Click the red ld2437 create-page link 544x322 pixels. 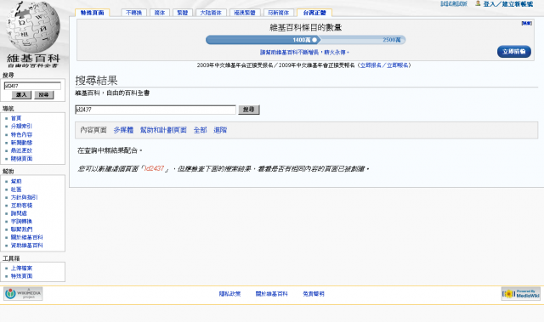154,168
